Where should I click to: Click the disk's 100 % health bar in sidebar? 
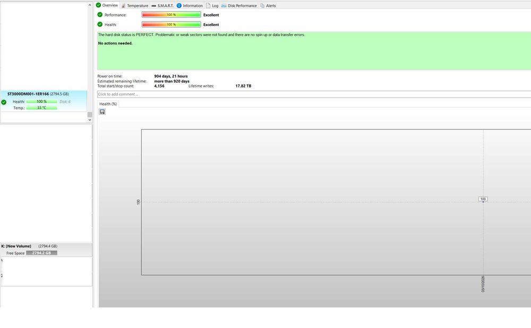click(41, 102)
